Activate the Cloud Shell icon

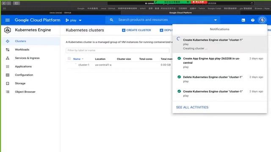point(243,20)
